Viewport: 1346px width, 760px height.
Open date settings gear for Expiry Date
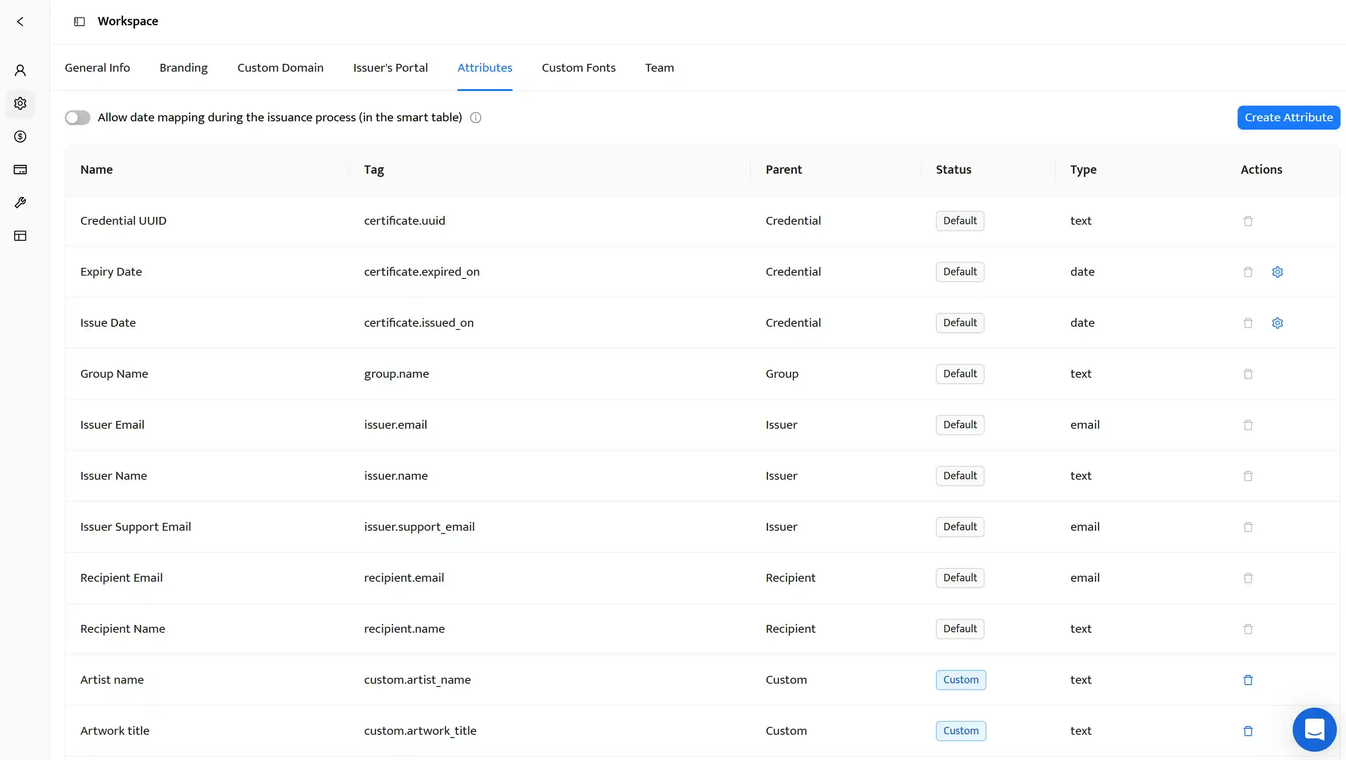1277,272
